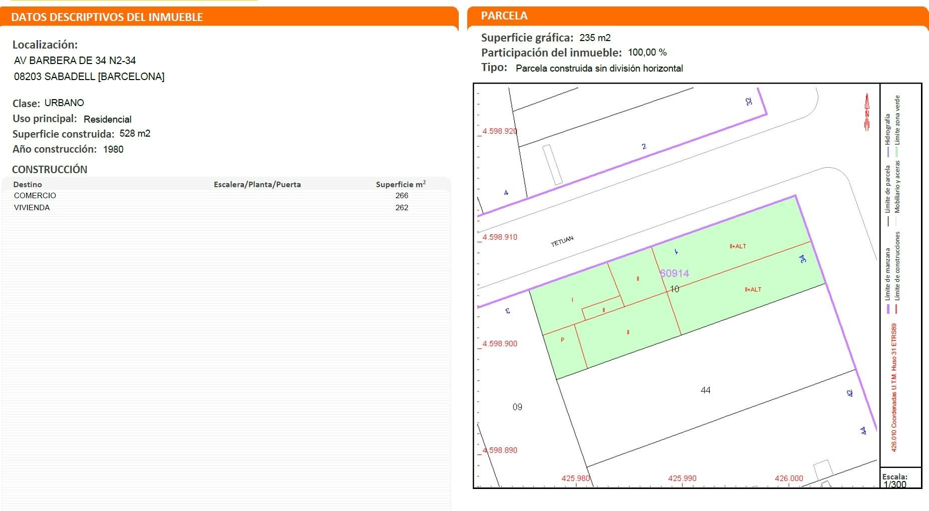Select the purple block number 60914 on the map
The height and width of the screenshot is (511, 929).
point(675,273)
